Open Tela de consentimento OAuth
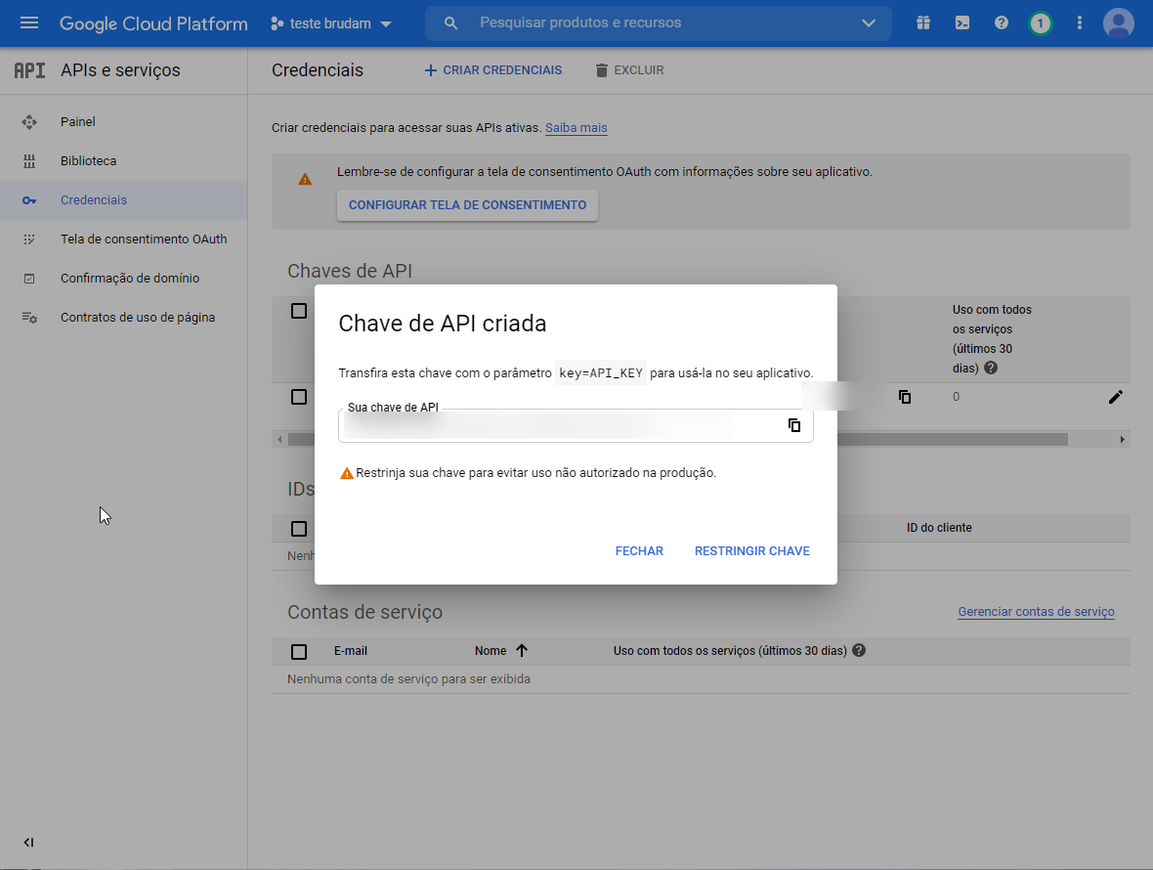Screen dimensions: 1153x870 (123, 239)
